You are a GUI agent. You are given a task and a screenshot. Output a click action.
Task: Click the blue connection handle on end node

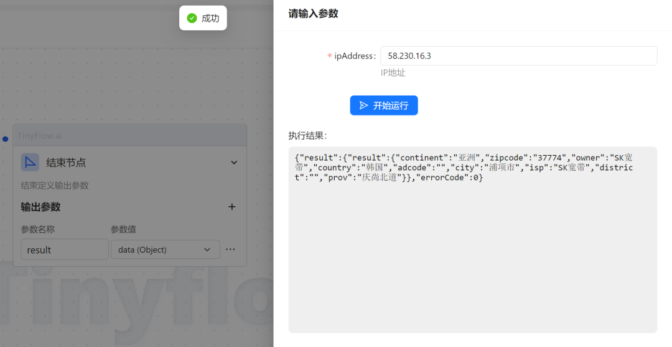point(5,139)
